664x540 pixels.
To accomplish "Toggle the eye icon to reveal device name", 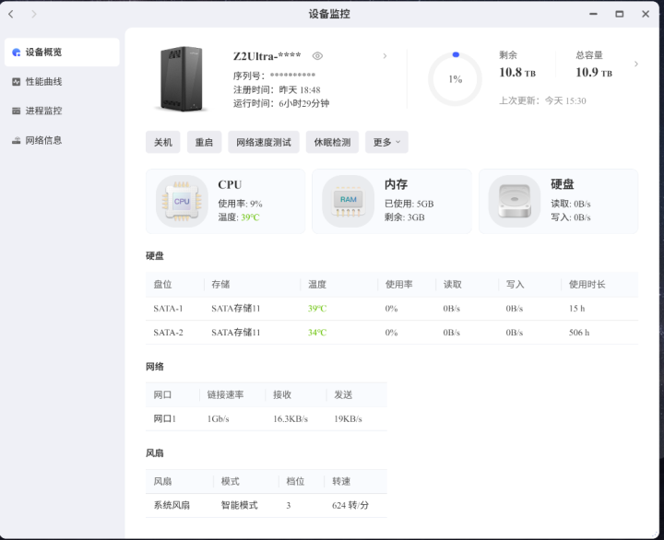I will click(317, 56).
